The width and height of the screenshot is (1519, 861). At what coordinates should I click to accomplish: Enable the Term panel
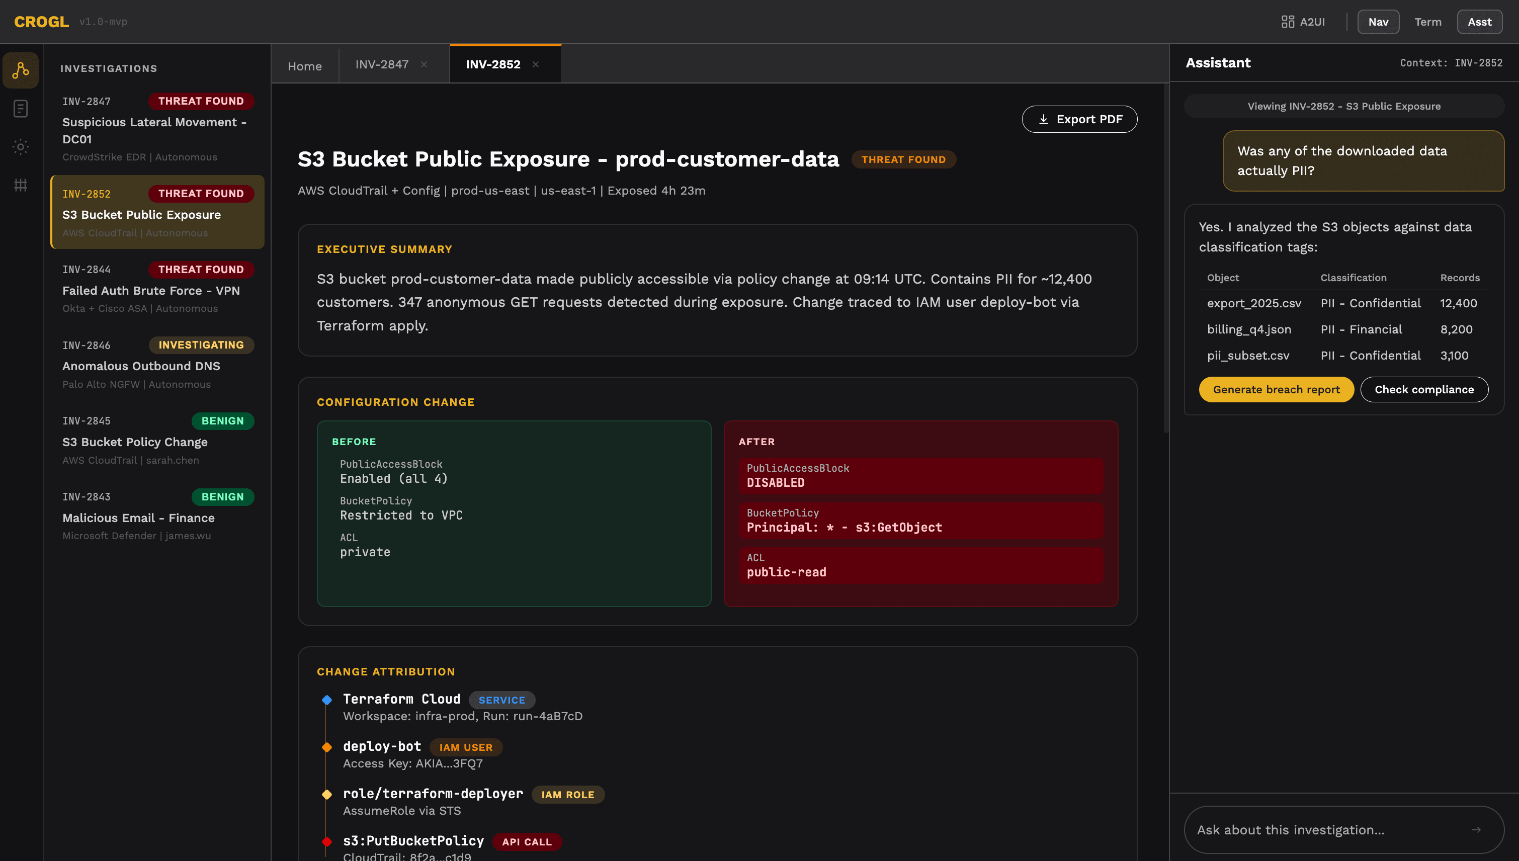coord(1428,21)
